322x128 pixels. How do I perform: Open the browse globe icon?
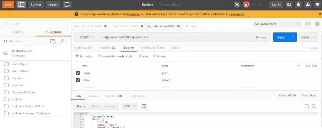[x=289, y=4]
